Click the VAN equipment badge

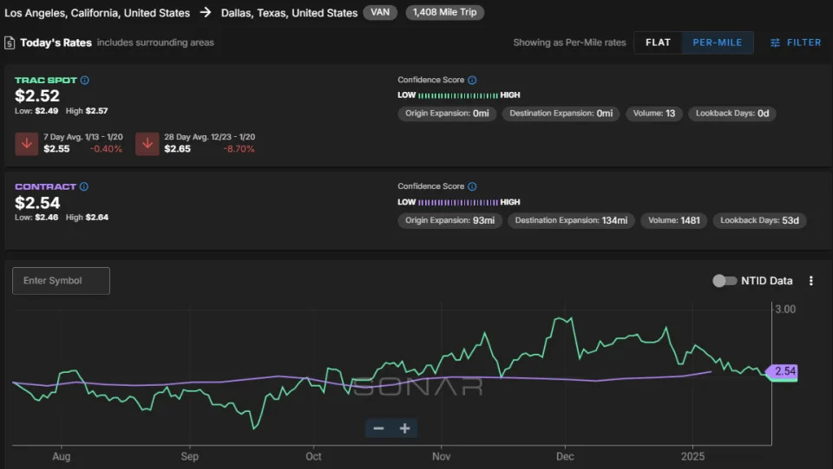click(380, 12)
